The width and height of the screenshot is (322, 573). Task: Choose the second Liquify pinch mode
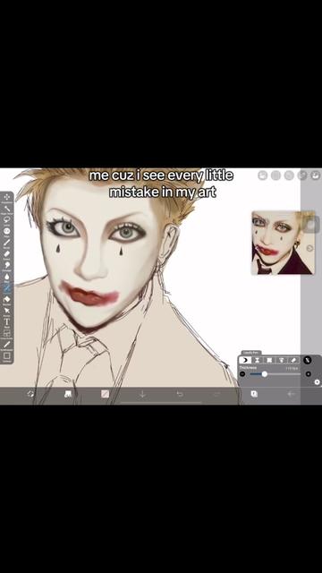tap(257, 360)
